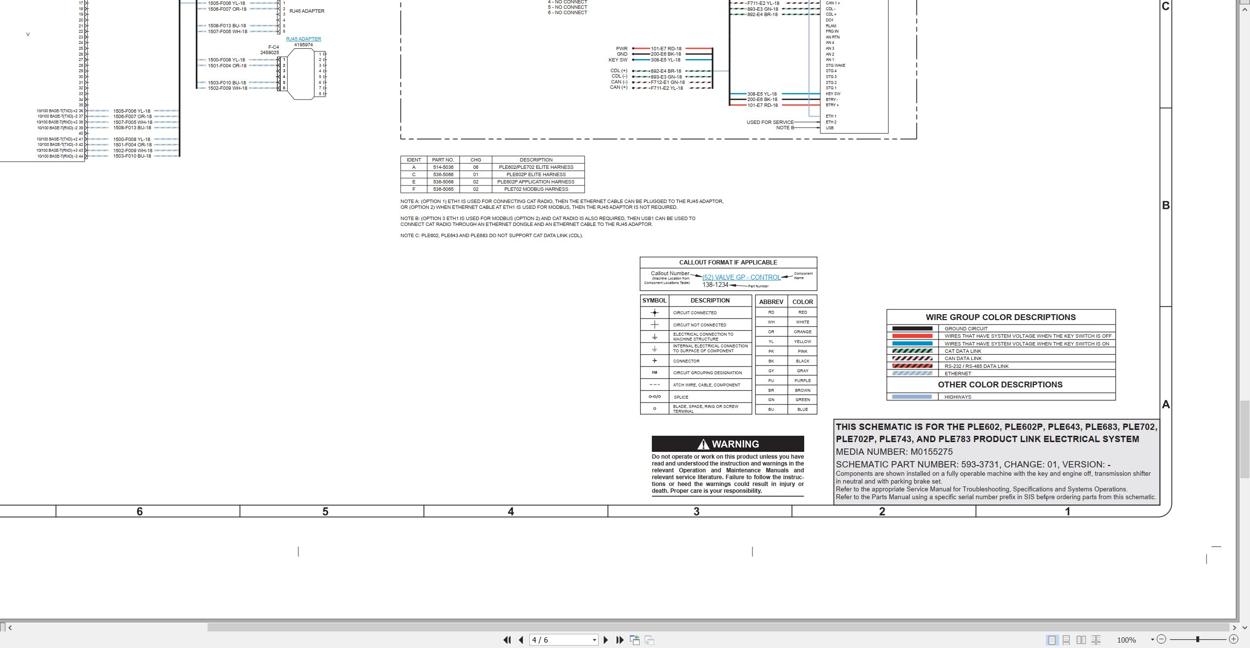Click the (52) VALVE GP - CONTROL link
The height and width of the screenshot is (648, 1250).
pos(741,277)
